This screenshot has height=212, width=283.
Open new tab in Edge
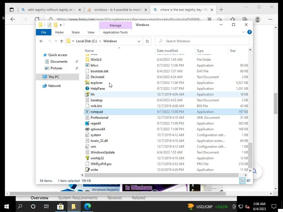[x=221, y=10]
